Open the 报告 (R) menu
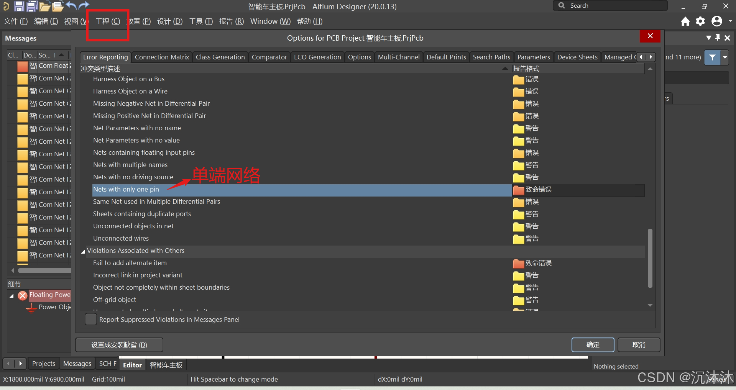736x390 pixels. pyautogui.click(x=232, y=21)
